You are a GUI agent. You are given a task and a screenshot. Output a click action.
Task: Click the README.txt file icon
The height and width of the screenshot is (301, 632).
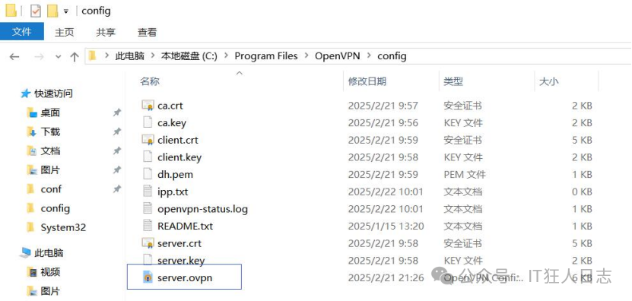coord(148,226)
